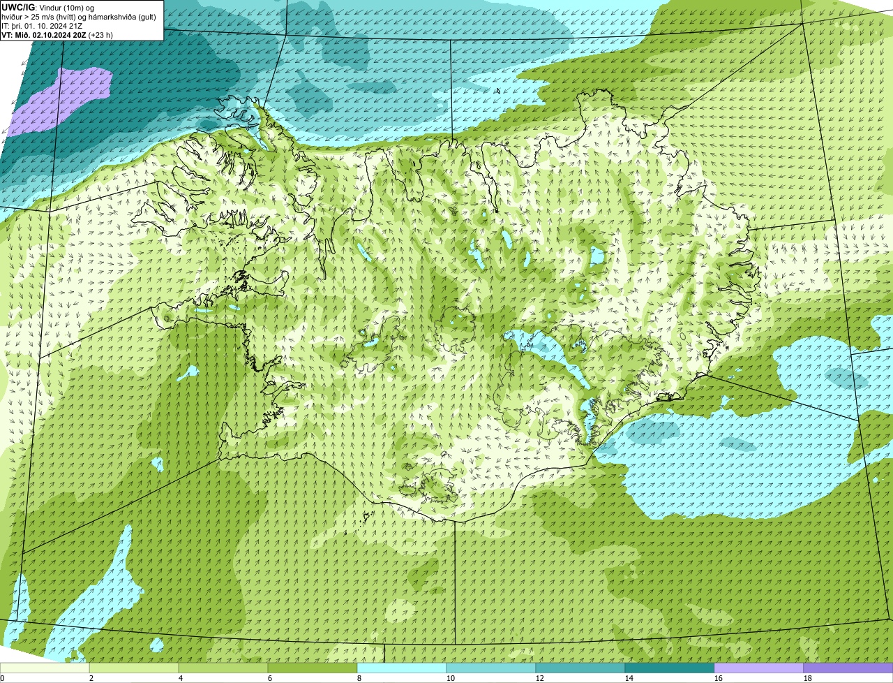Image resolution: width=893 pixels, height=683 pixels.
Task: Click the 16–18 light lavender legend swatch
Action: (x=759, y=668)
